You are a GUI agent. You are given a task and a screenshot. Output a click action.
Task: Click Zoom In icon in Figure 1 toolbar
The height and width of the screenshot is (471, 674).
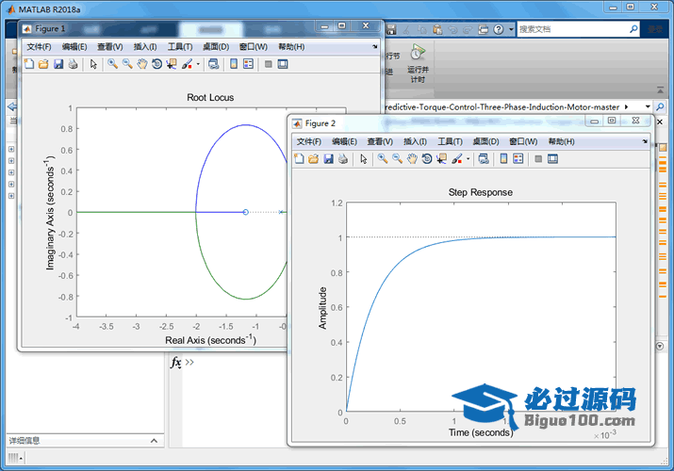(112, 64)
